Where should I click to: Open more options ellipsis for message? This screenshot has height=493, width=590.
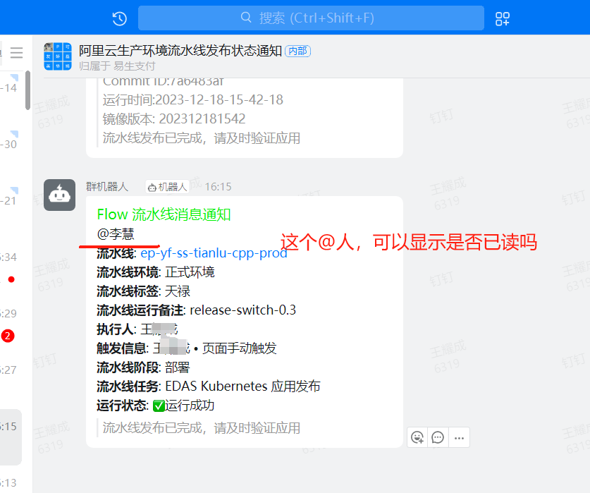(x=459, y=437)
